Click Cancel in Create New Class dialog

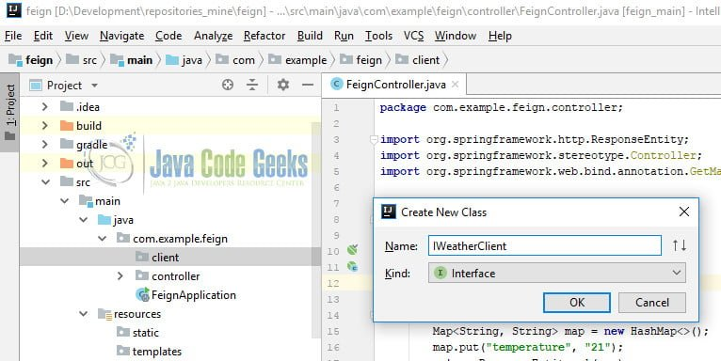652,302
